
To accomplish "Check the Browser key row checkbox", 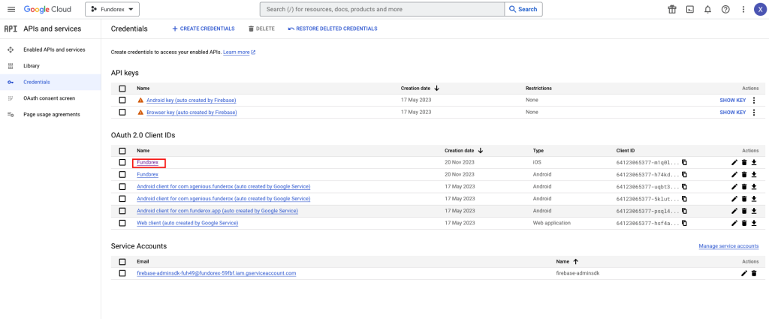I will tap(122, 113).
